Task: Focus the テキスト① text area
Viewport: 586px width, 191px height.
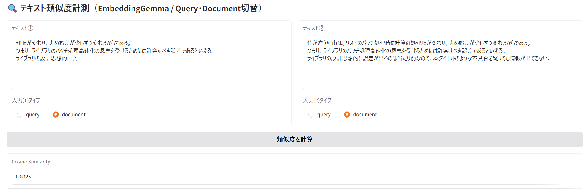Action: click(149, 62)
